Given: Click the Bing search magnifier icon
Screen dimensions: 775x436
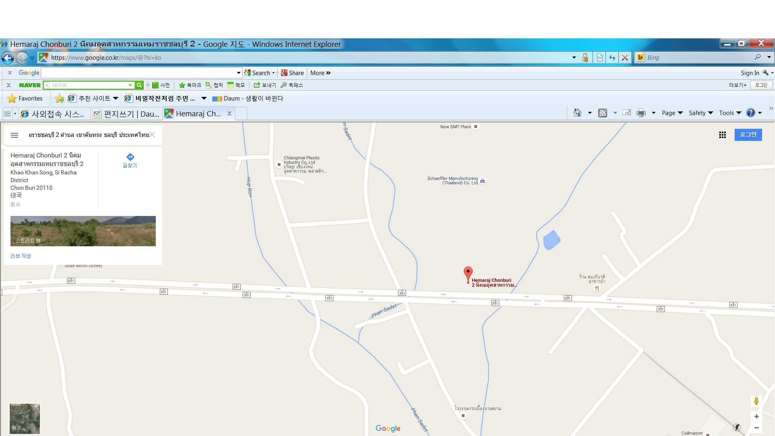Looking at the screenshot, I should (x=757, y=57).
